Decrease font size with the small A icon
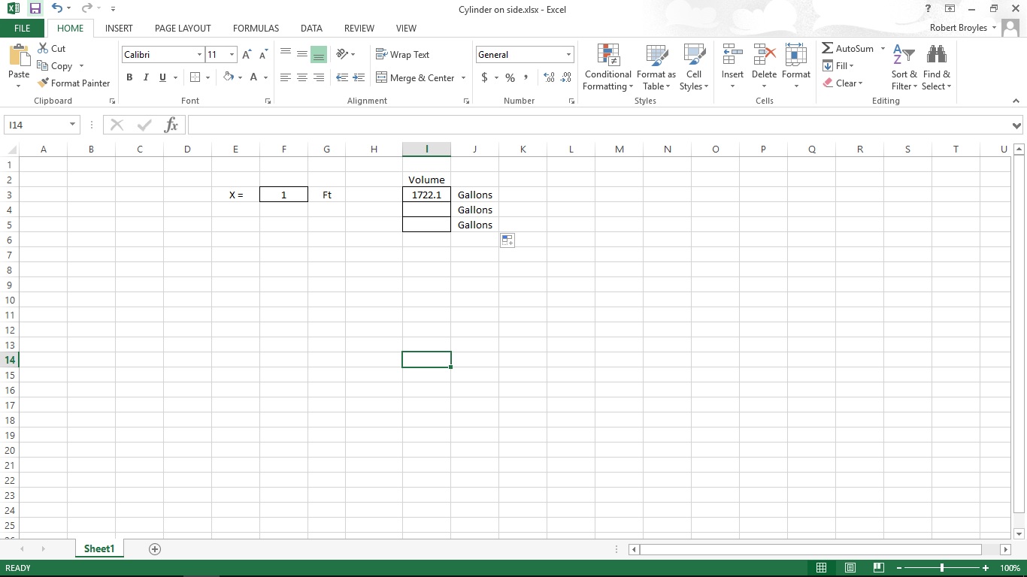This screenshot has width=1027, height=577. pos(263,55)
